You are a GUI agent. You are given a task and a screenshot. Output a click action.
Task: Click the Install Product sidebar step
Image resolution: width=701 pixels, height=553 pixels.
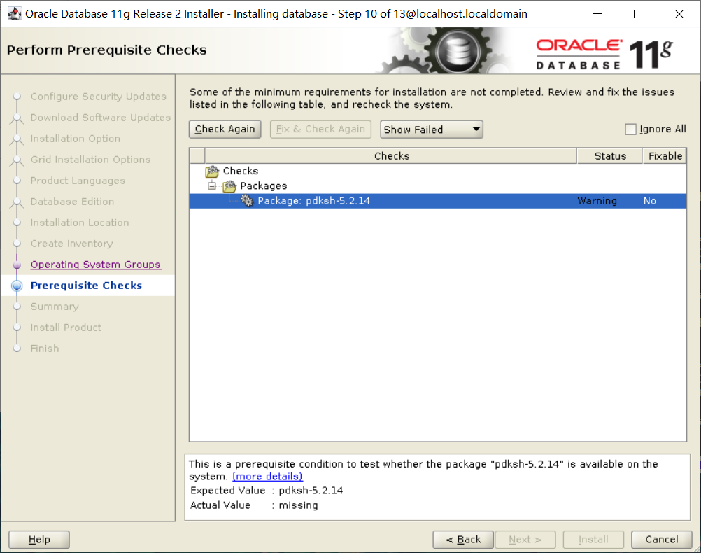66,328
